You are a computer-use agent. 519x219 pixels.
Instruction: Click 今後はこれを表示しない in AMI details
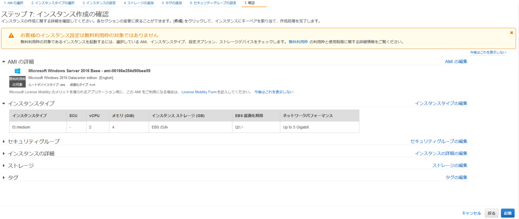[274, 92]
